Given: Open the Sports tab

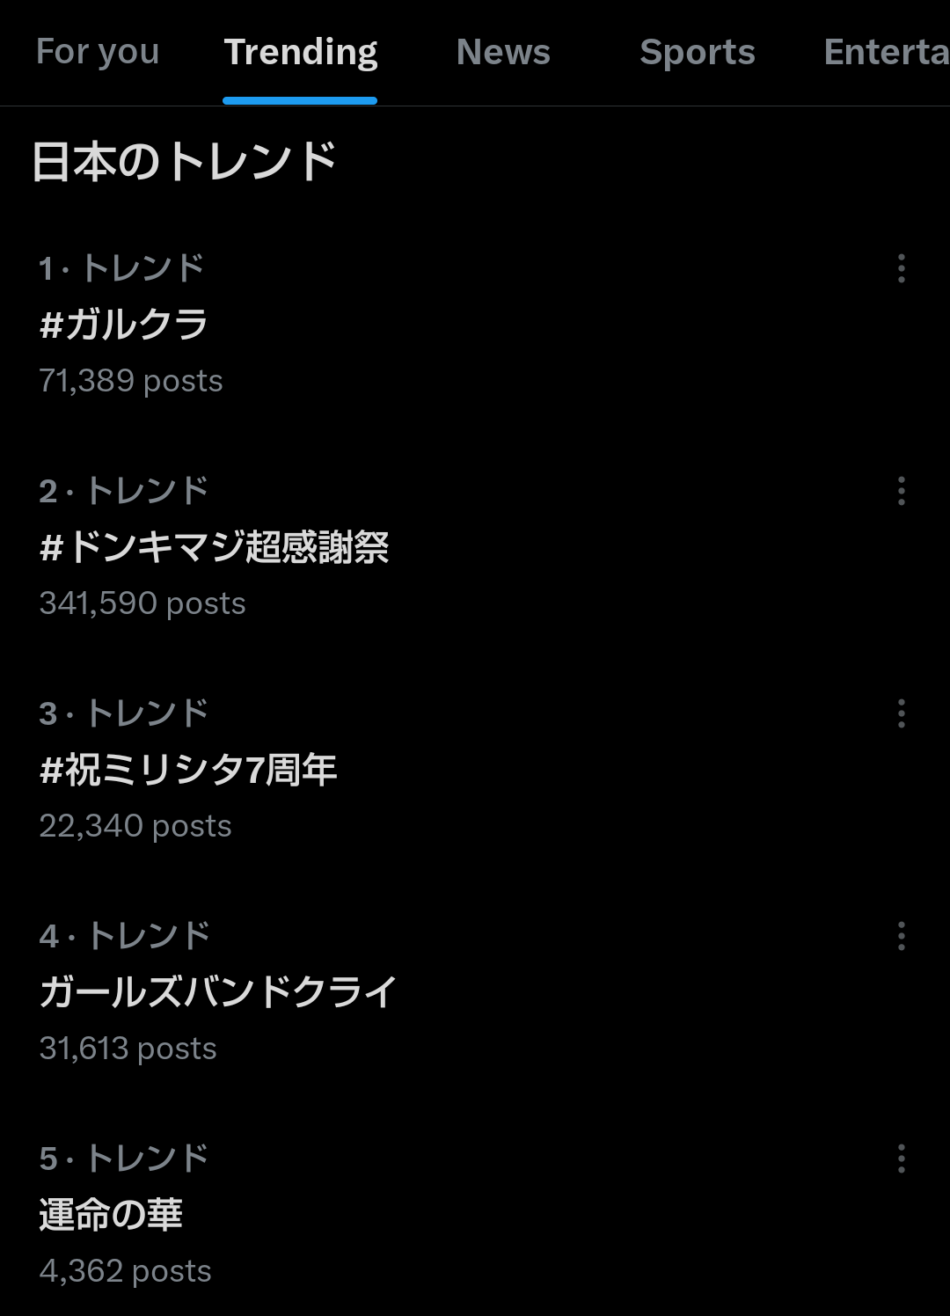Looking at the screenshot, I should coord(698,52).
